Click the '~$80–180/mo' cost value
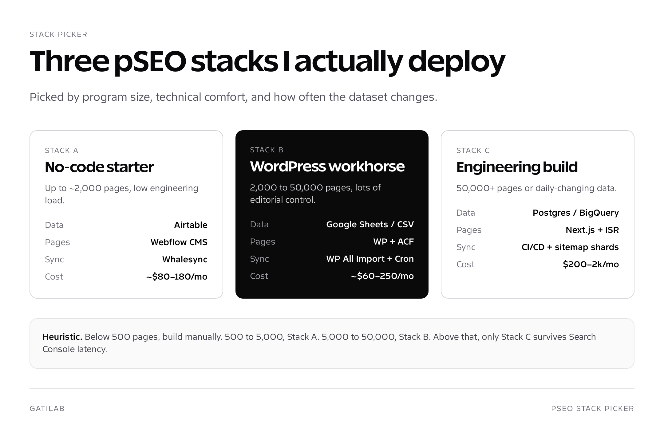Viewport: 664px width, 443px height. click(x=177, y=276)
